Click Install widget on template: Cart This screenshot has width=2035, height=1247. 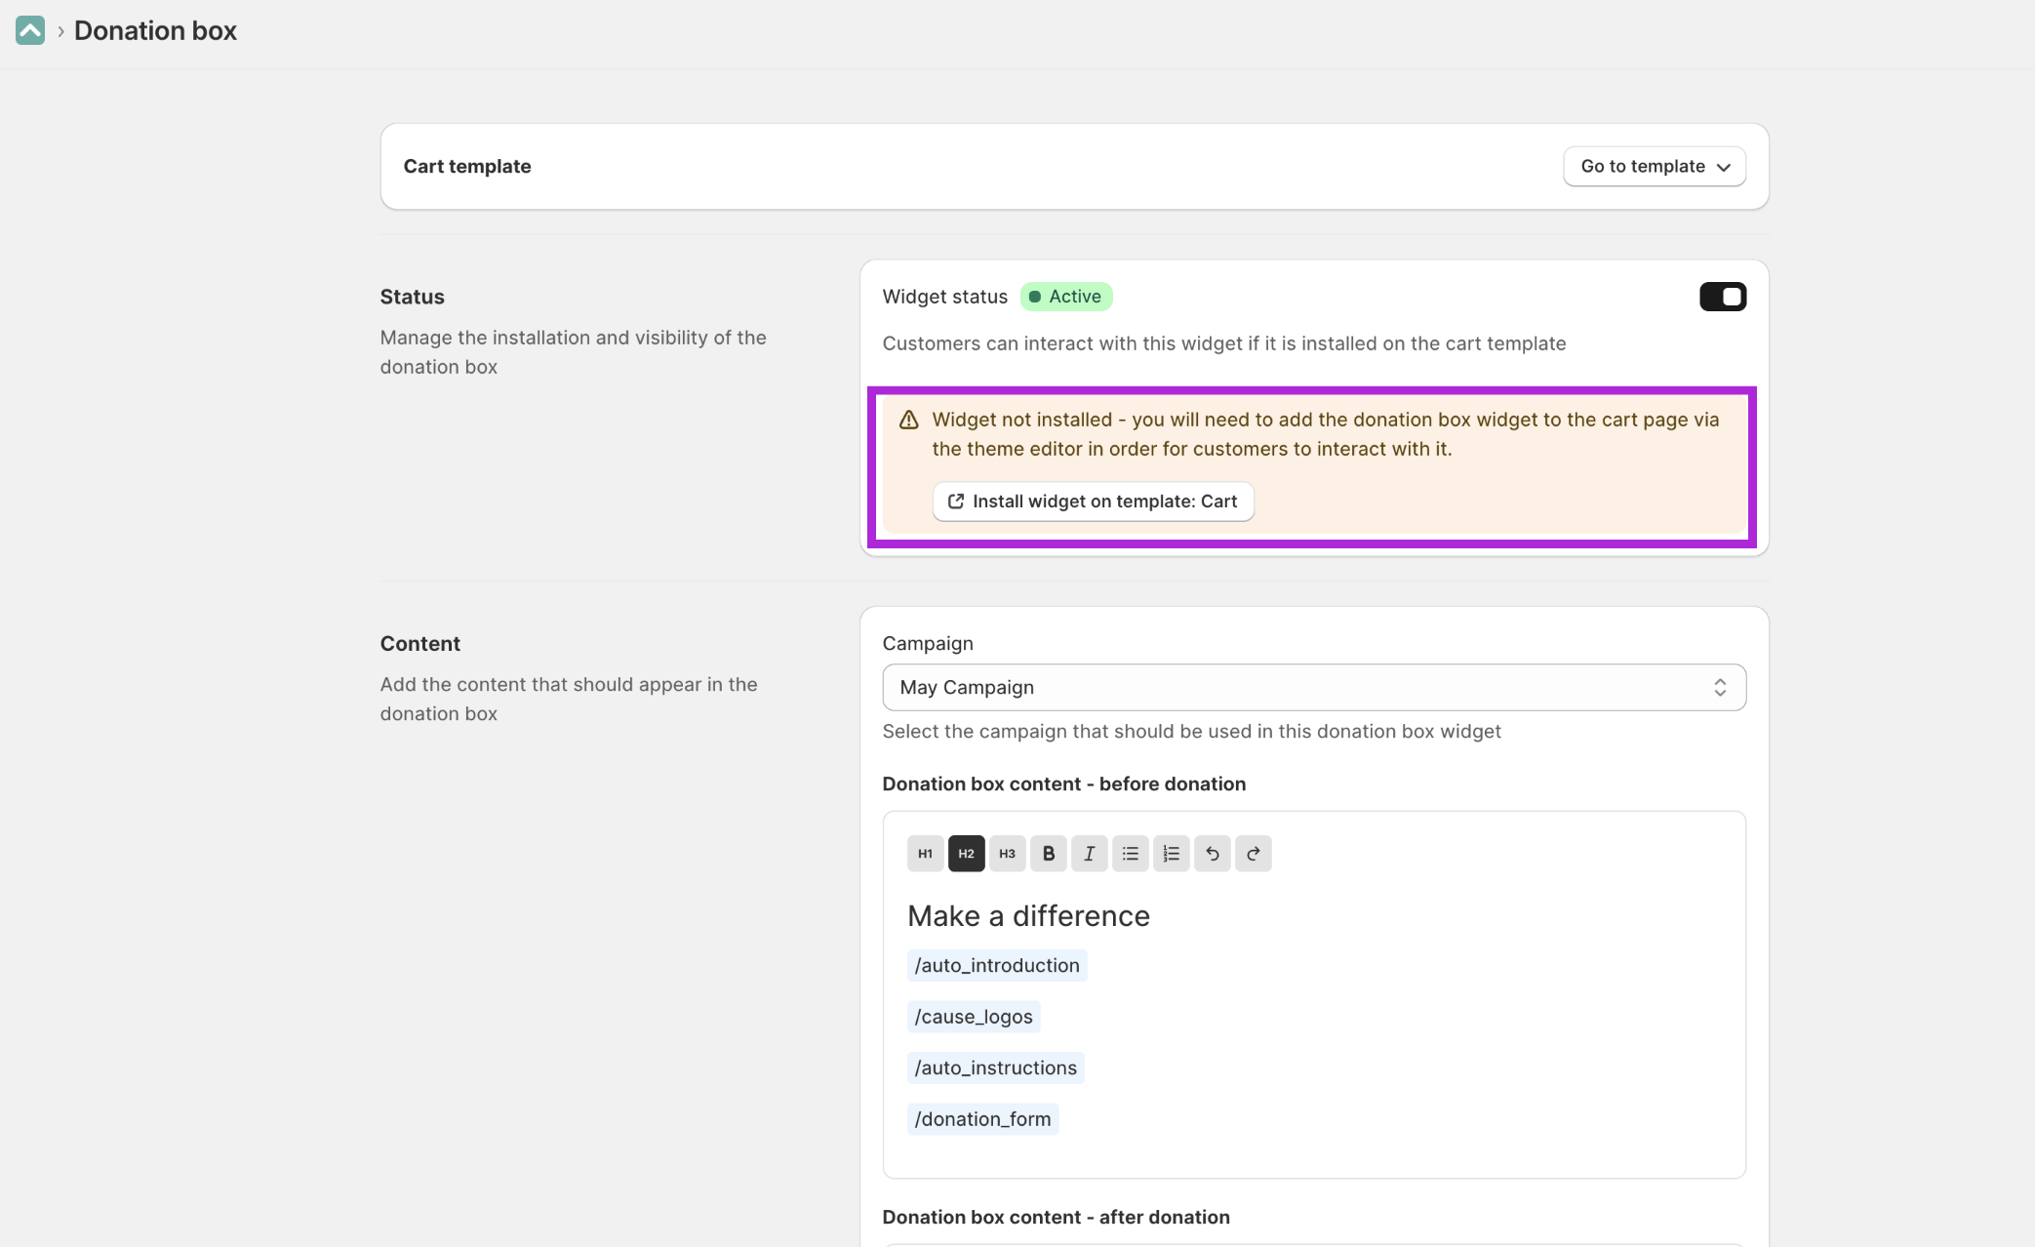pos(1093,502)
